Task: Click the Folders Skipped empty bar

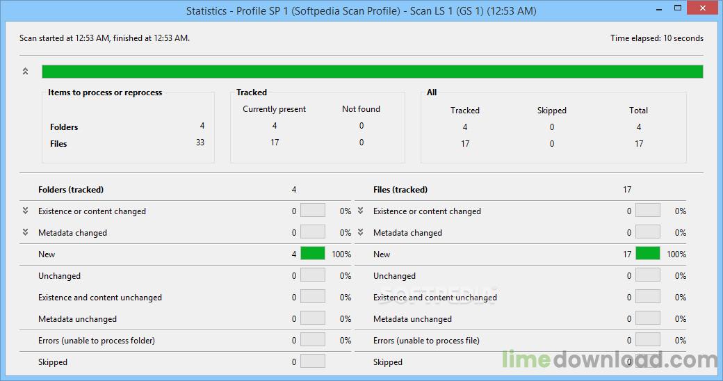Action: point(313,361)
